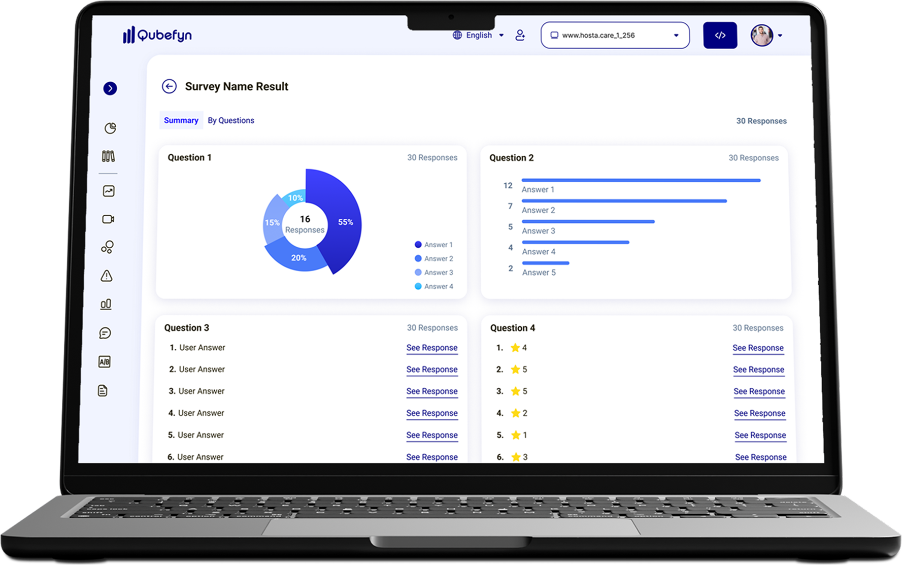This screenshot has height=565, width=902.
Task: Click the Answer 2 legend color dot
Action: click(x=418, y=258)
